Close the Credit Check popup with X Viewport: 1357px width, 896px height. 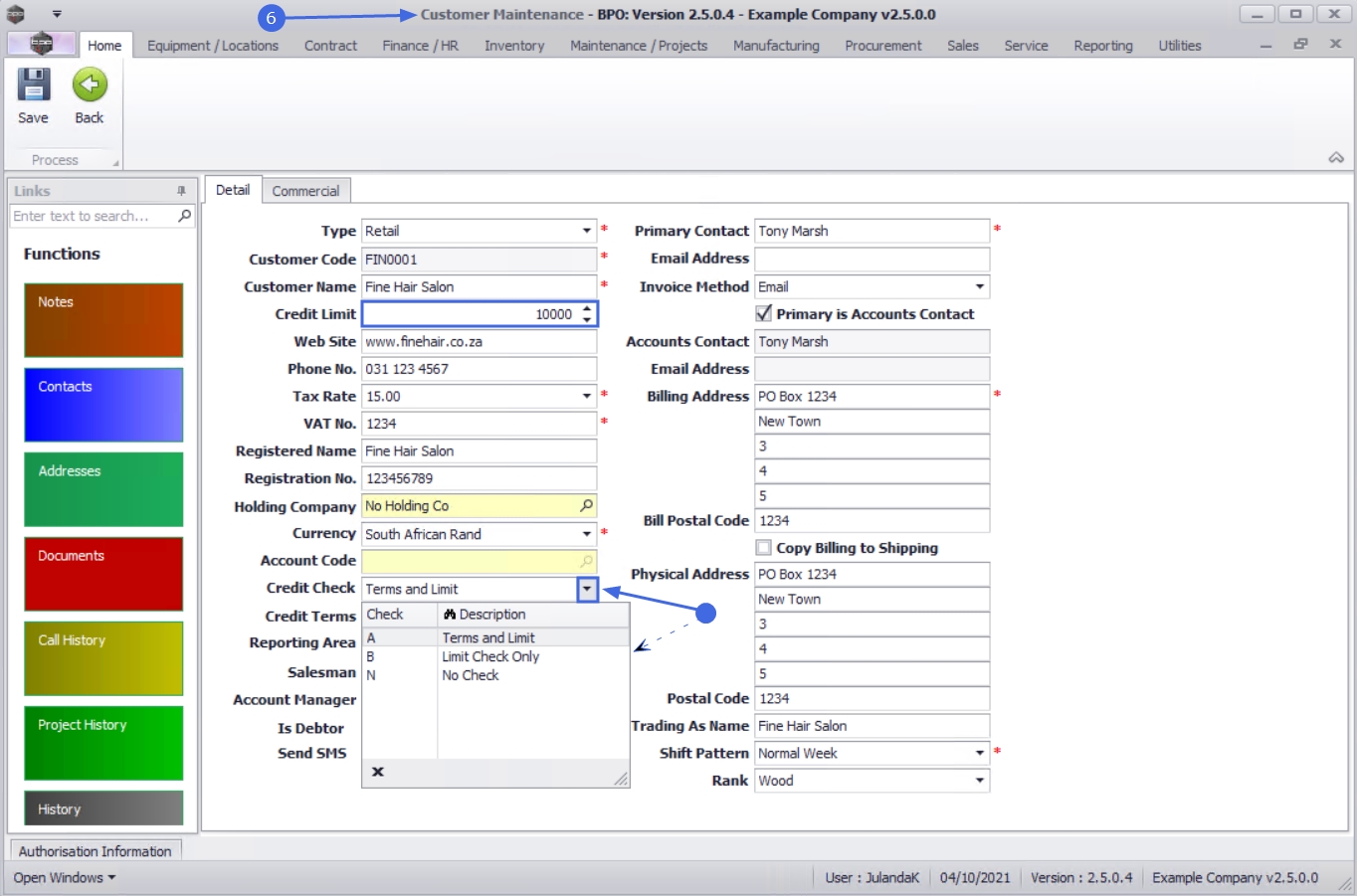click(378, 772)
